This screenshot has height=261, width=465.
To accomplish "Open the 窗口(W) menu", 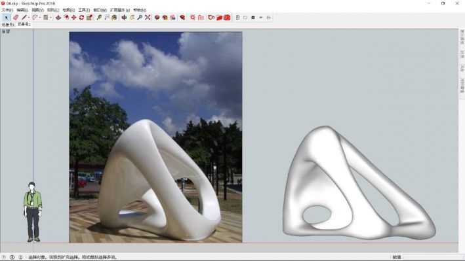I will click(x=100, y=10).
